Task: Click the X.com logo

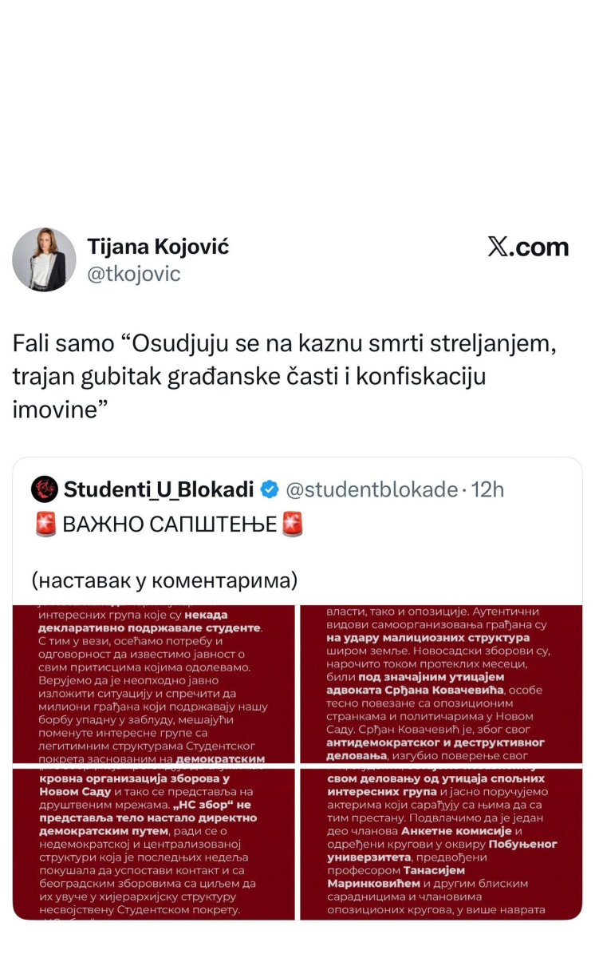Action: click(528, 247)
